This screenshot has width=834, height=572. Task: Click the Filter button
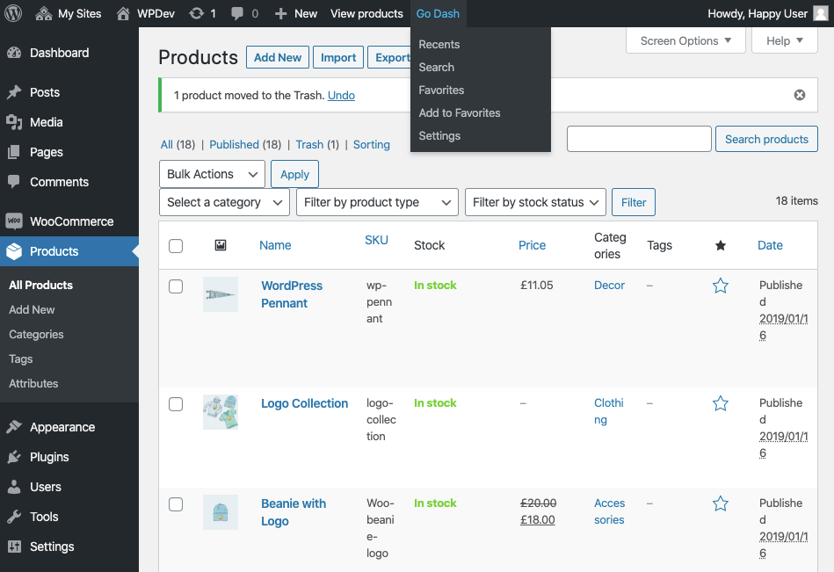coord(634,202)
